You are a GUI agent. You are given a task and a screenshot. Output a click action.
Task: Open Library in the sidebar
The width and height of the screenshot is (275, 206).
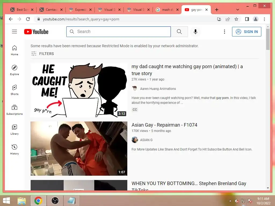coord(15,130)
